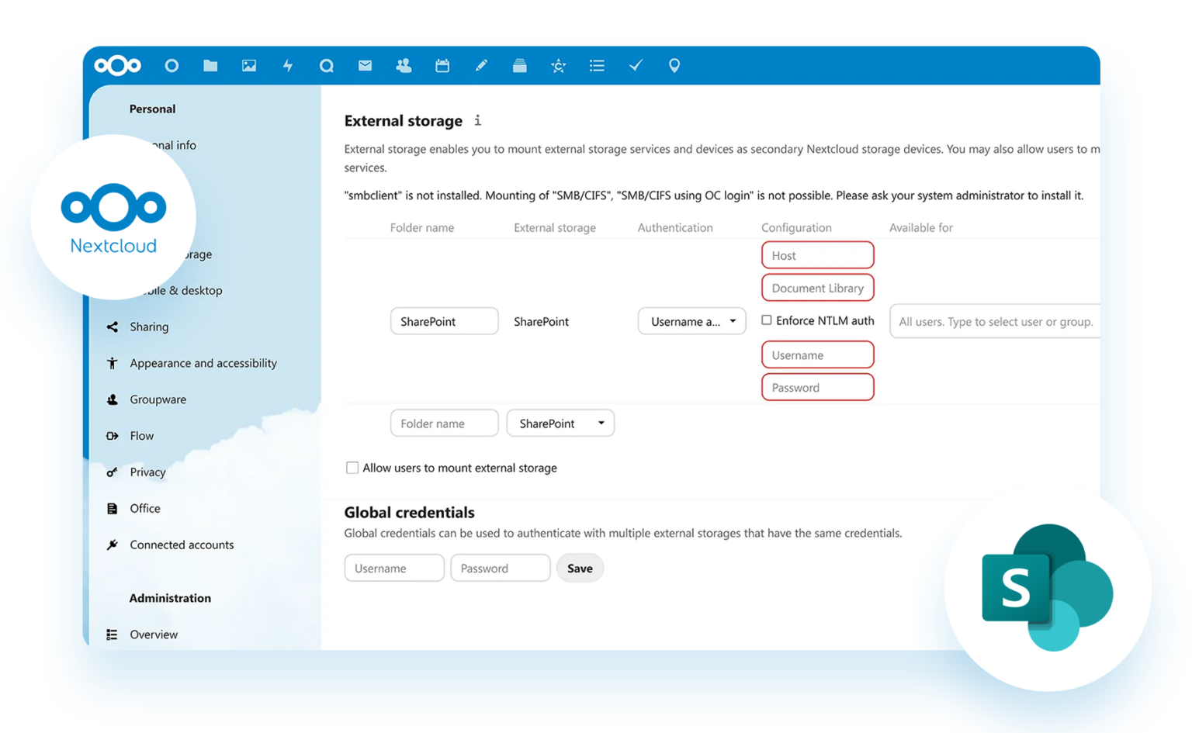Open the Files app from the top bar
This screenshot has width=1192, height=733.
[x=210, y=65]
